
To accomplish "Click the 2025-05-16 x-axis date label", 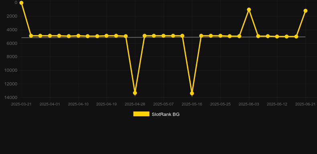I will [192, 104].
